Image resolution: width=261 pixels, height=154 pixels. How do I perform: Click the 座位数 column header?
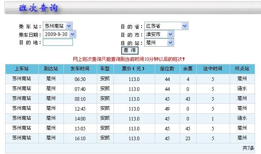point(167,69)
